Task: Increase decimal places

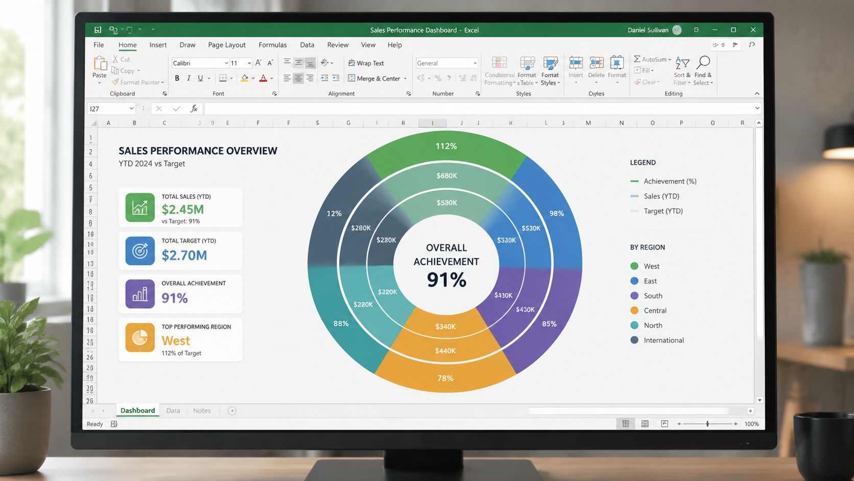Action: (x=462, y=78)
